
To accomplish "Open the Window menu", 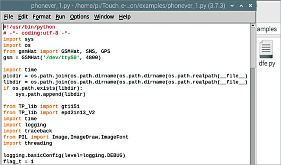I will [104, 17].
